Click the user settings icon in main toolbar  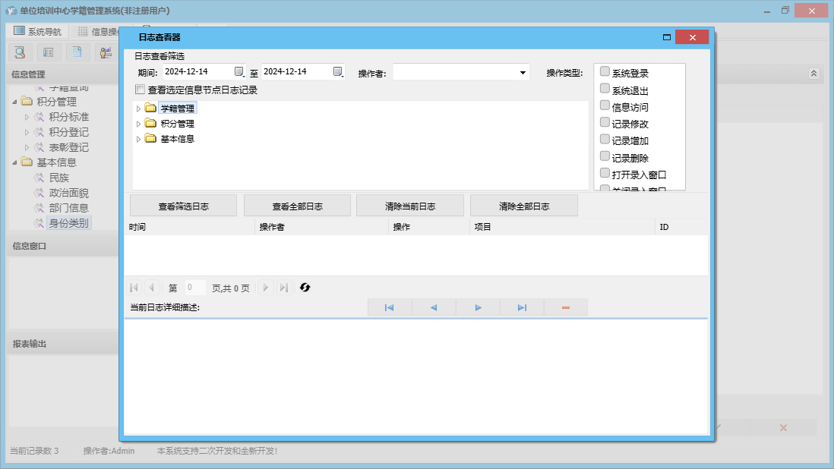click(106, 52)
